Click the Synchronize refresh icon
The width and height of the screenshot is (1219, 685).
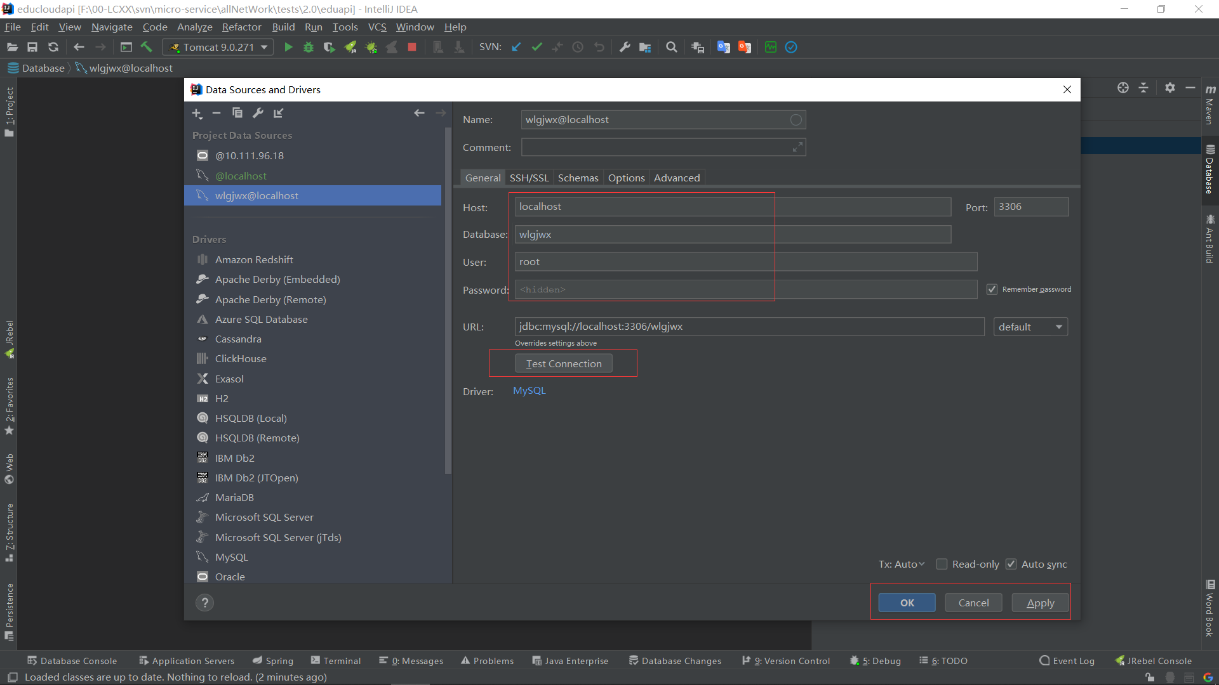coord(53,47)
